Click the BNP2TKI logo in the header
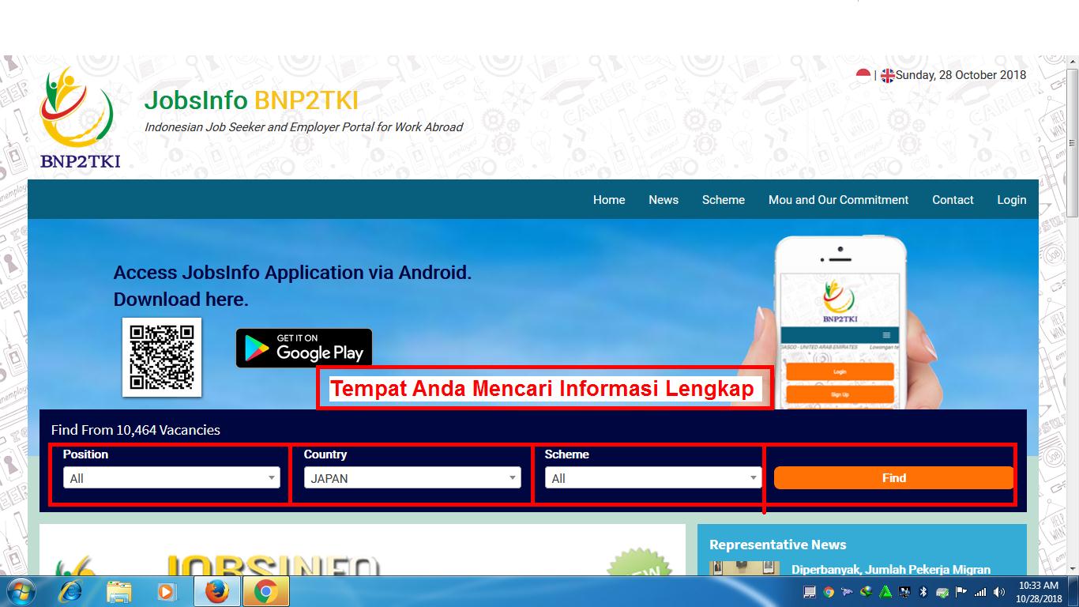1079x607 pixels. [x=80, y=119]
